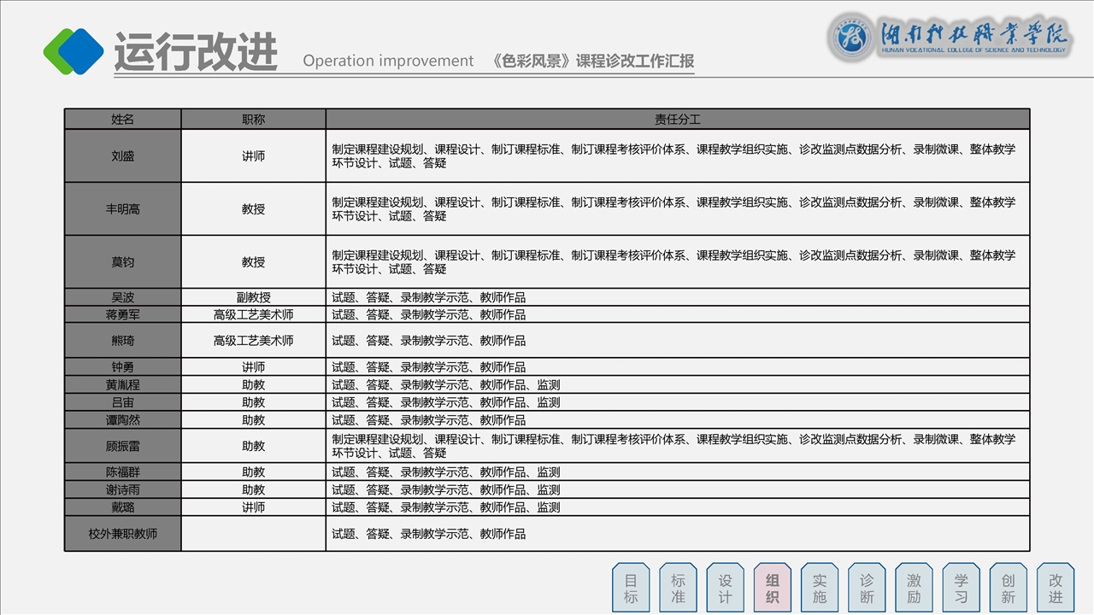This screenshot has width=1094, height=615.
Task: Click the 《色彩风景》课程诊改工作汇报 subtitle text
Action: click(593, 61)
